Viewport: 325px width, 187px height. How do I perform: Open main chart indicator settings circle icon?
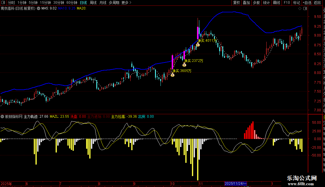click(x=39, y=8)
